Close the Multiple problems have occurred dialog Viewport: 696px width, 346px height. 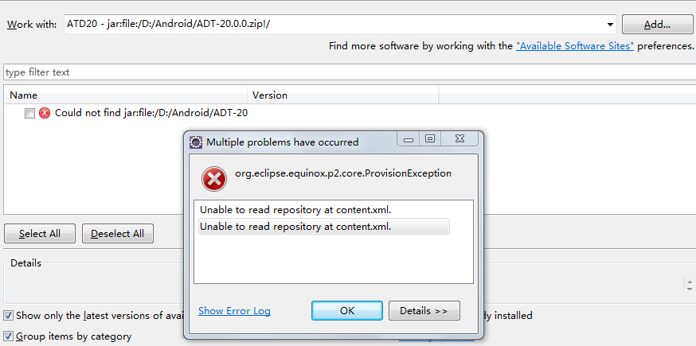pos(459,140)
